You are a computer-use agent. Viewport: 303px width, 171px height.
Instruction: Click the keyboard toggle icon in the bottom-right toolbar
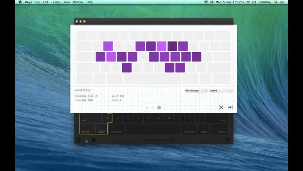coord(228,140)
